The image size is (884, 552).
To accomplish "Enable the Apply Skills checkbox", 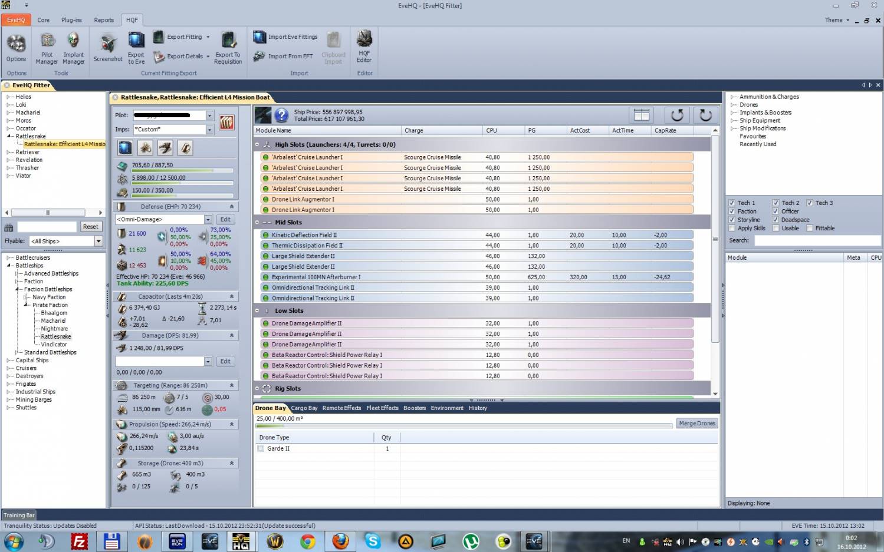I will (732, 228).
